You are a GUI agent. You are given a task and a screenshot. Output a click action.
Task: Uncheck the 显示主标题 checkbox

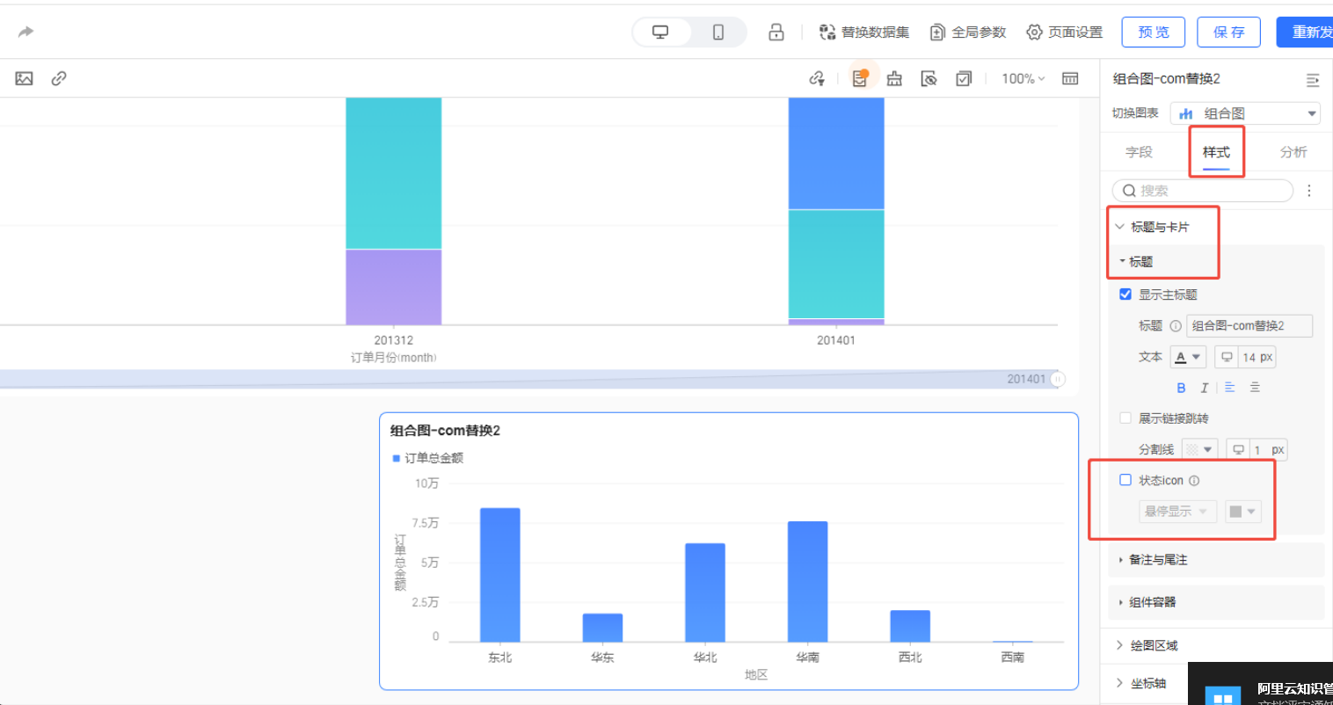tap(1125, 294)
